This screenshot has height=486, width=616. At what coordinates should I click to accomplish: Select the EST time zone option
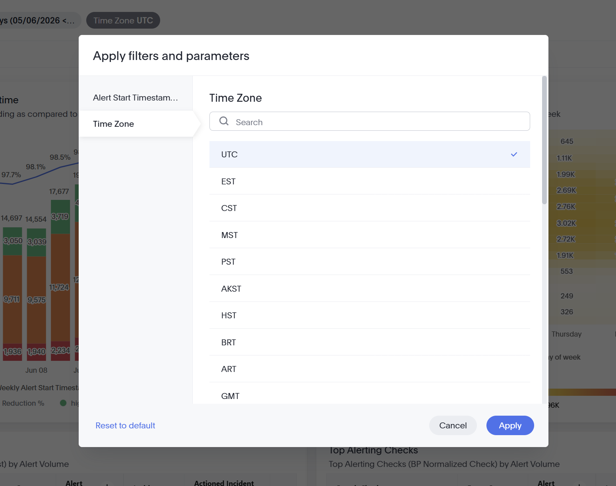pos(370,181)
